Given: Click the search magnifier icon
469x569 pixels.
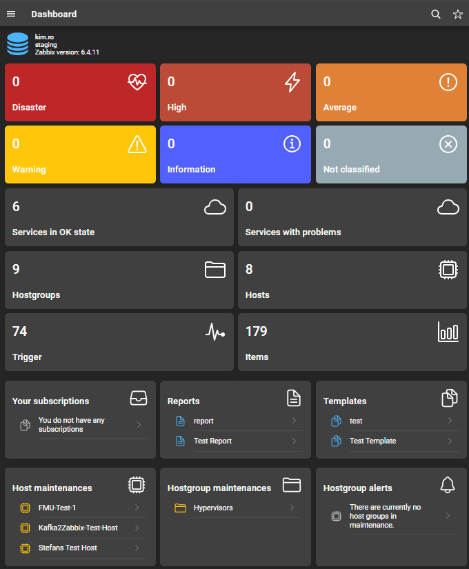Looking at the screenshot, I should 436,14.
